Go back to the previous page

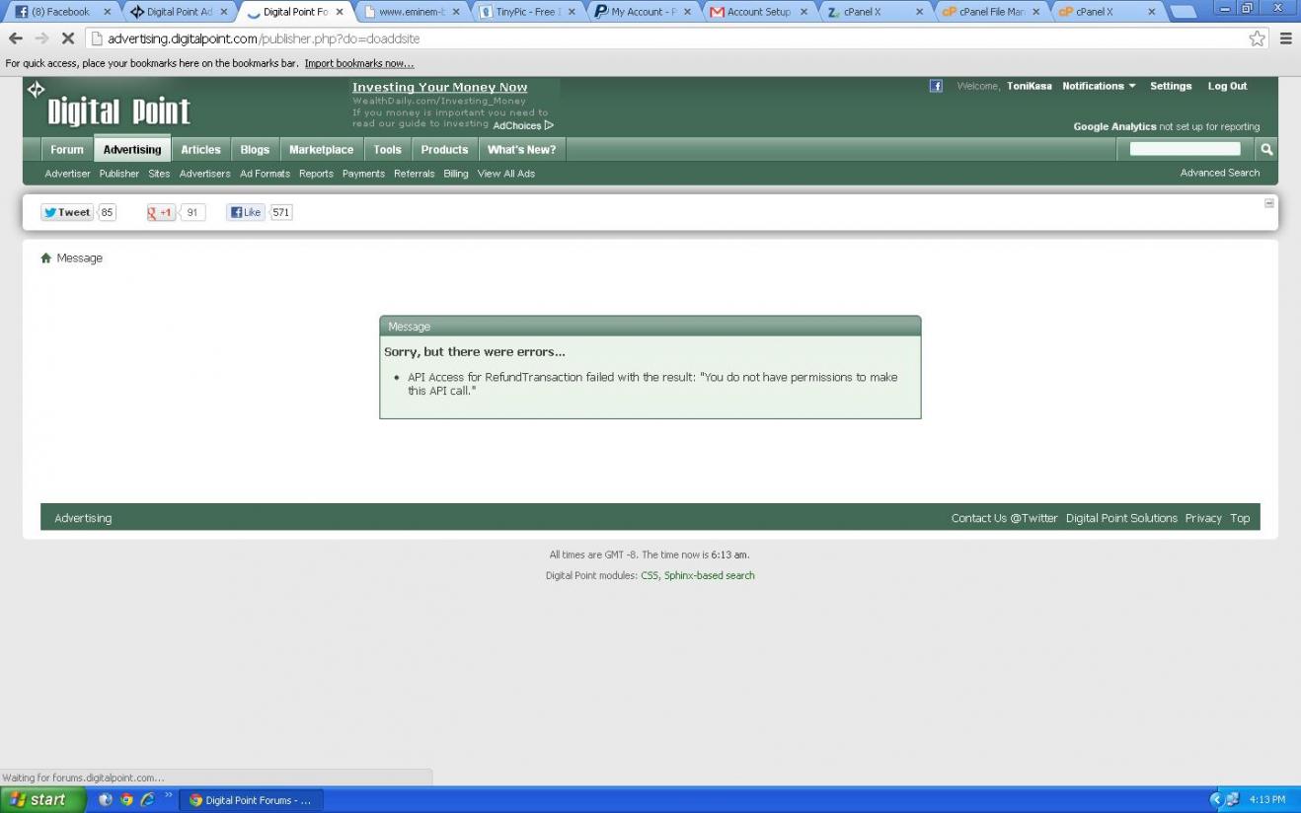(x=15, y=38)
